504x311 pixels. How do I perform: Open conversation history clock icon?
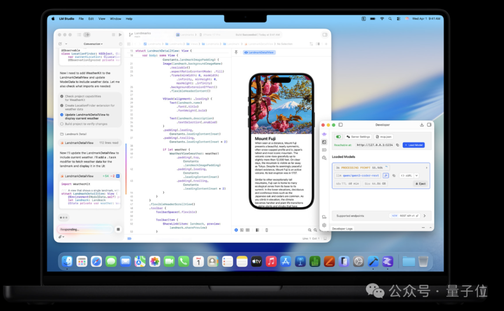(120, 44)
